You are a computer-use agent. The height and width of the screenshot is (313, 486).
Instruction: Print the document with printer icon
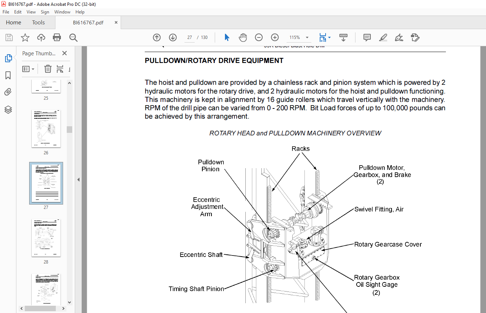[57, 37]
